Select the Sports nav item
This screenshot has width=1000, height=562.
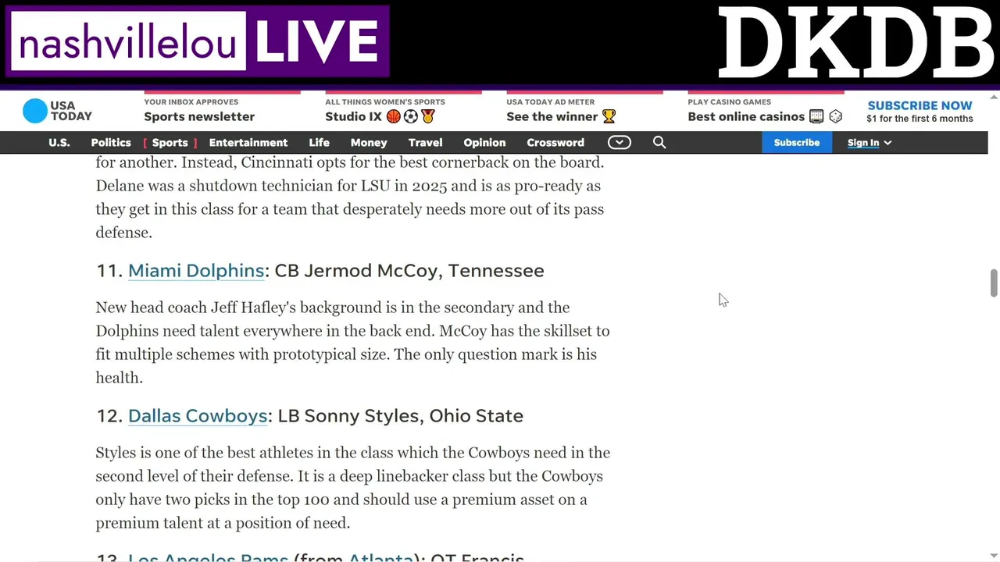click(170, 142)
